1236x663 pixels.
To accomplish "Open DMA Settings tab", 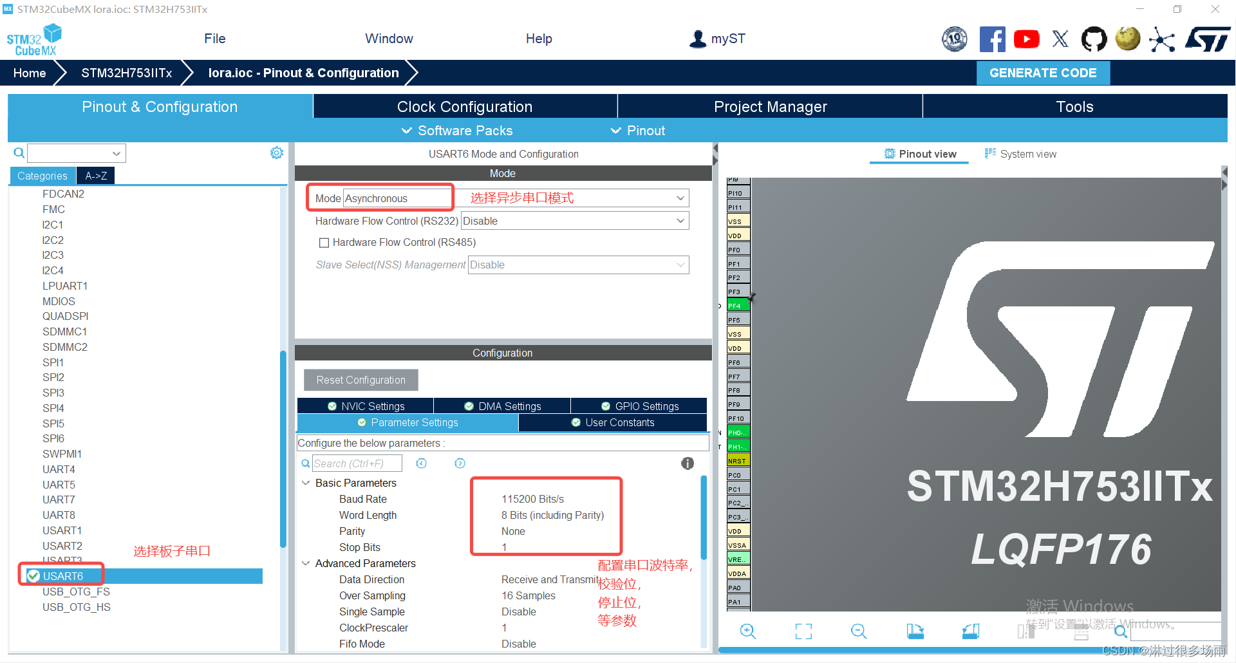I will 502,406.
